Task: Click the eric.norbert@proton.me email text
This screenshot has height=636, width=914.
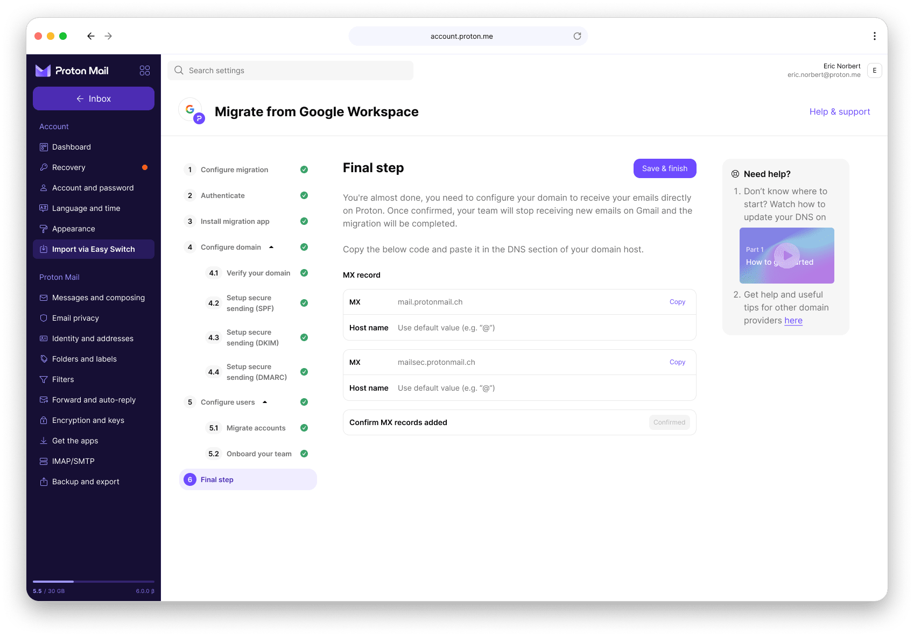Action: [x=824, y=75]
